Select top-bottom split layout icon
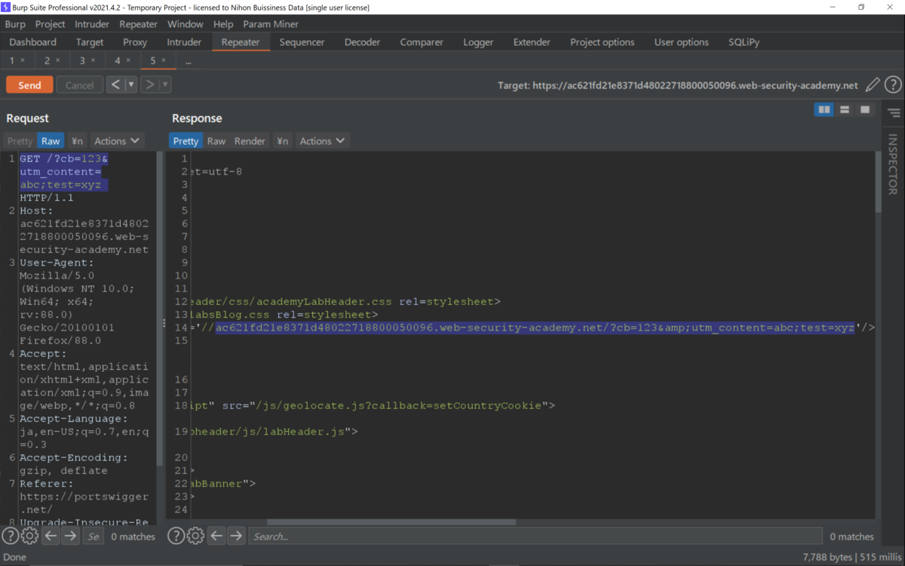This screenshot has height=566, width=905. point(845,110)
